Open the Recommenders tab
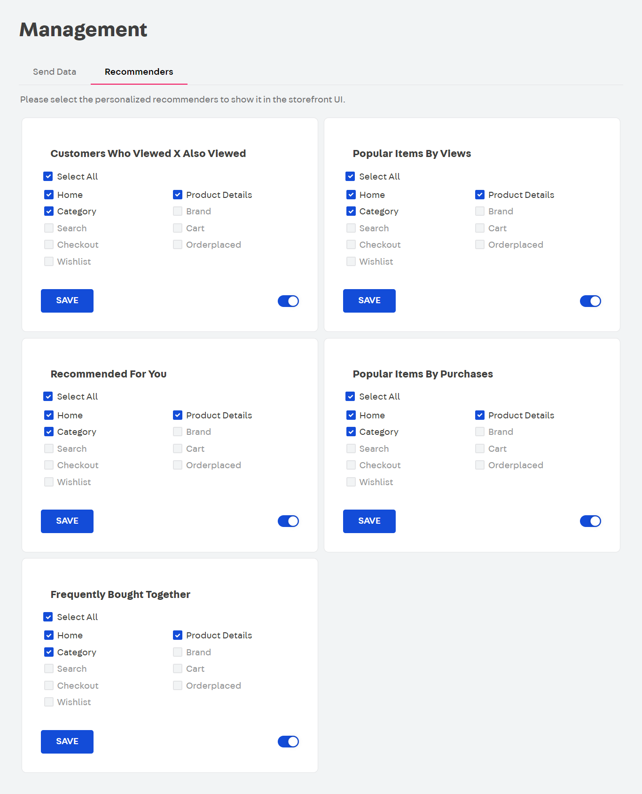Image resolution: width=642 pixels, height=794 pixels. pos(139,72)
